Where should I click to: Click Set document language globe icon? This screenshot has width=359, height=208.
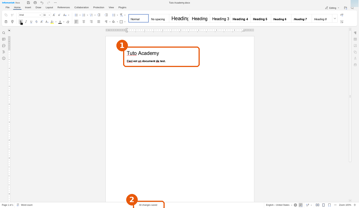click(295, 205)
